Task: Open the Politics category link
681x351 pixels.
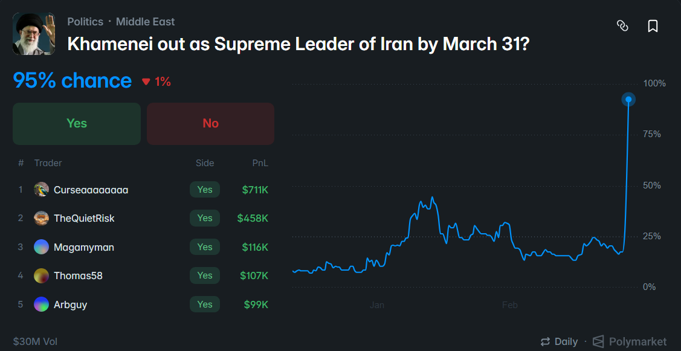Action: [85, 21]
